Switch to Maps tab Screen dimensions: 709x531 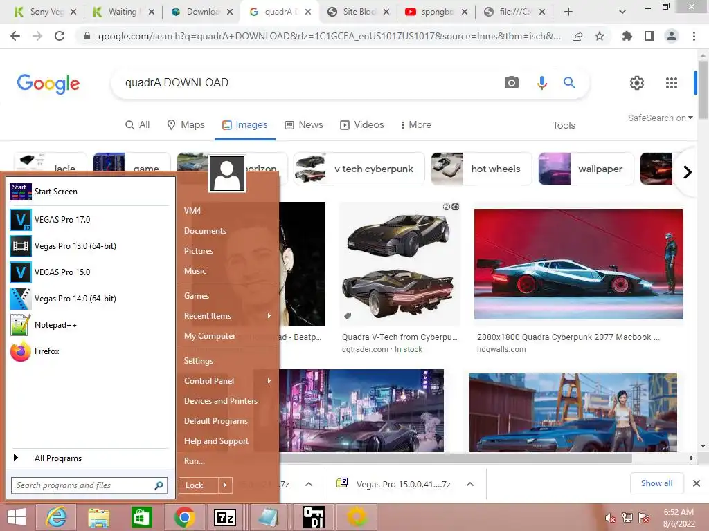coord(186,124)
